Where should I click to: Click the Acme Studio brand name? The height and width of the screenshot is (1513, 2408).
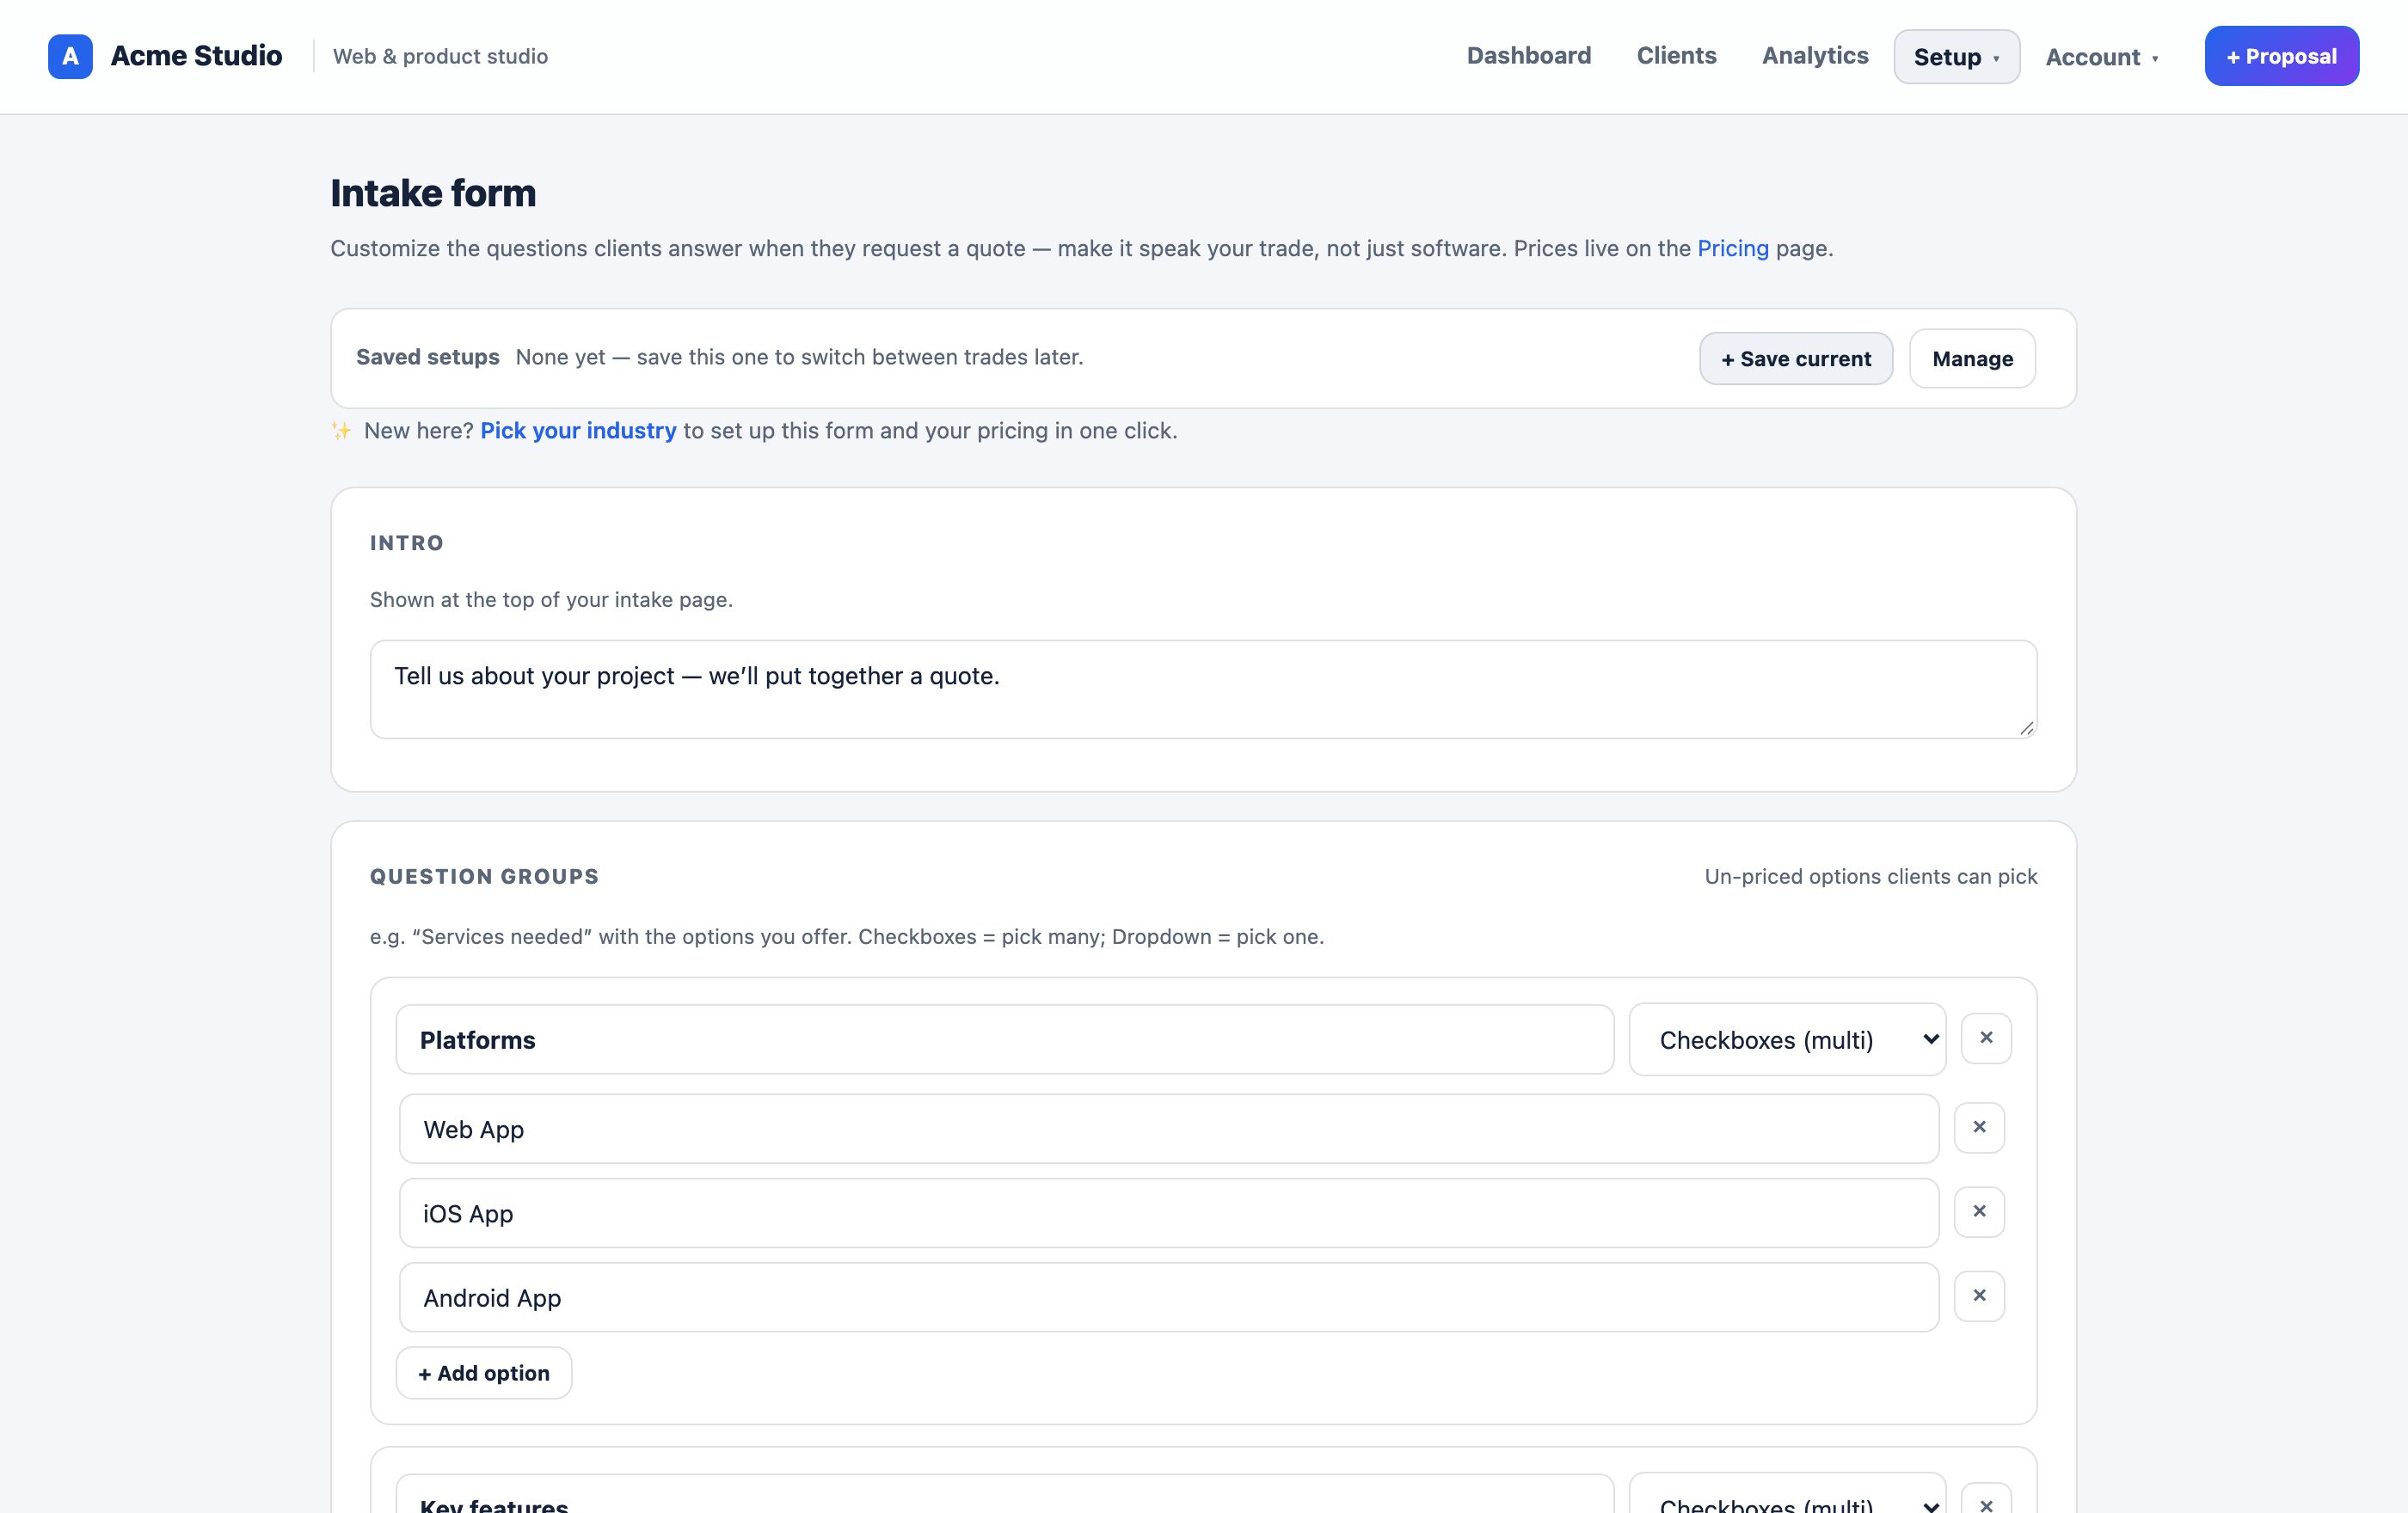(196, 56)
